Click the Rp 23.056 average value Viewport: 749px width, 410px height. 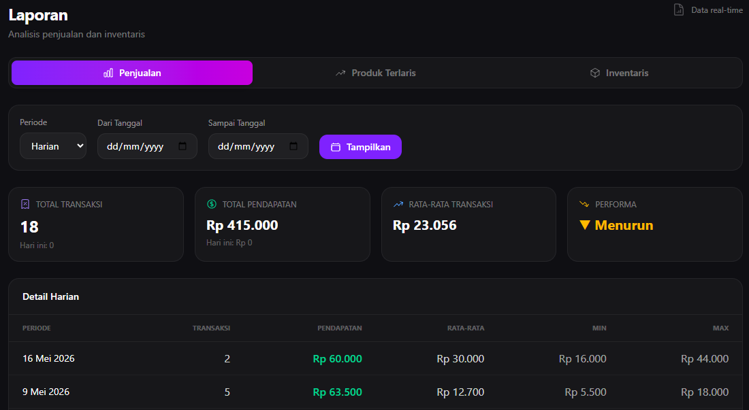point(425,225)
